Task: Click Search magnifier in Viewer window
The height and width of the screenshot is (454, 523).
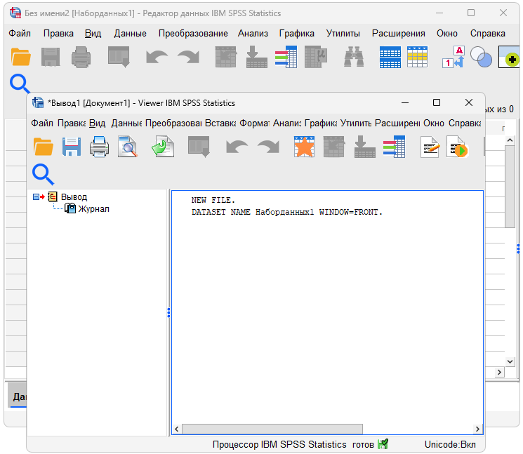Action: click(43, 174)
